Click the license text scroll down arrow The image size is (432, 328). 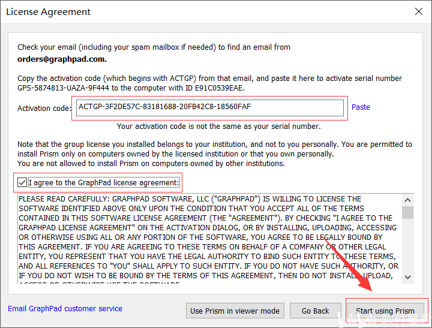[x=408, y=277]
